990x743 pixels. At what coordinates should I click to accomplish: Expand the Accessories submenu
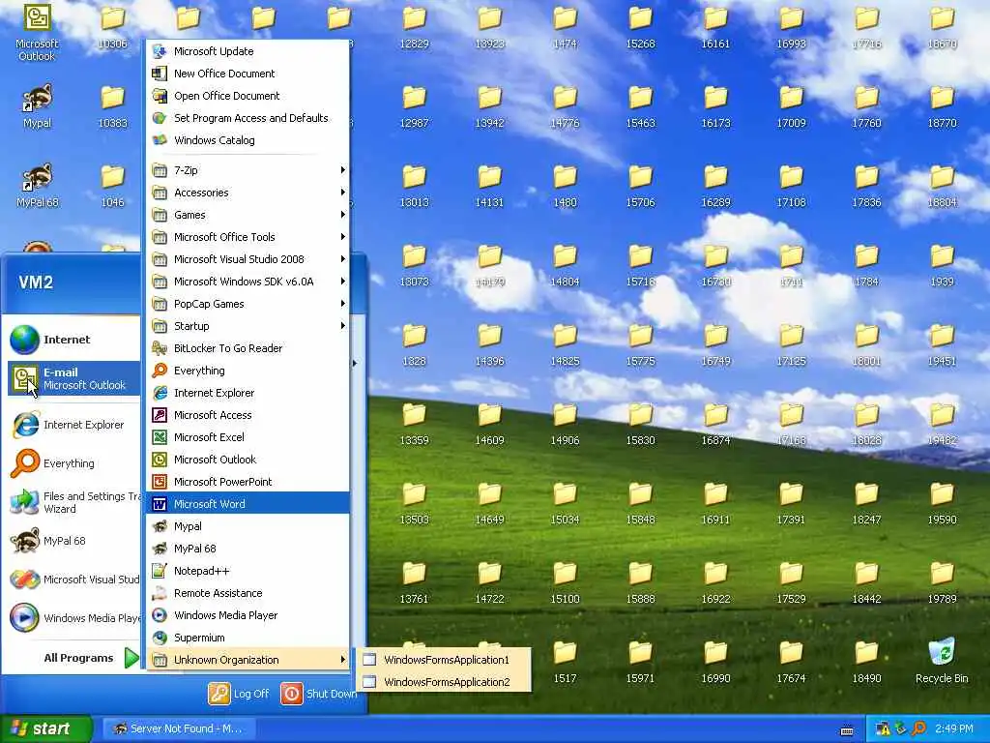coord(247,193)
